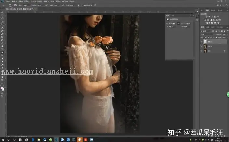
Task: Select the Lasso tool
Action: click(2, 18)
